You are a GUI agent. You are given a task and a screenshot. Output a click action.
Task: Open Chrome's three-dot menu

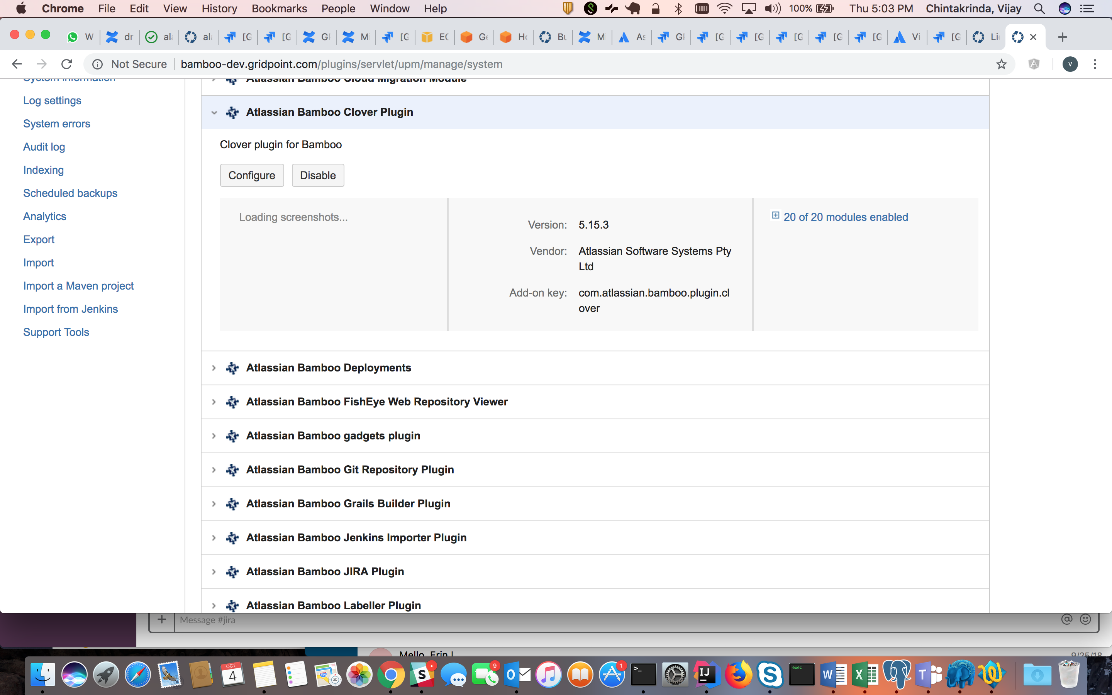coord(1095,64)
